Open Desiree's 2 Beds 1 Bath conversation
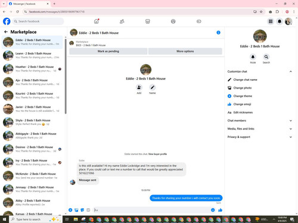Viewport: 298px width, 223px height. [32, 149]
